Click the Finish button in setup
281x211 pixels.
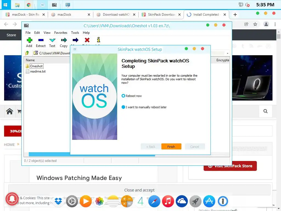click(x=171, y=147)
